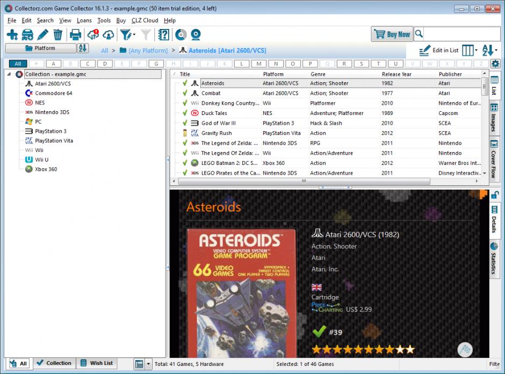The height and width of the screenshot is (374, 505).
Task: Click the alphabet bar settings gear
Action: pos(495,64)
